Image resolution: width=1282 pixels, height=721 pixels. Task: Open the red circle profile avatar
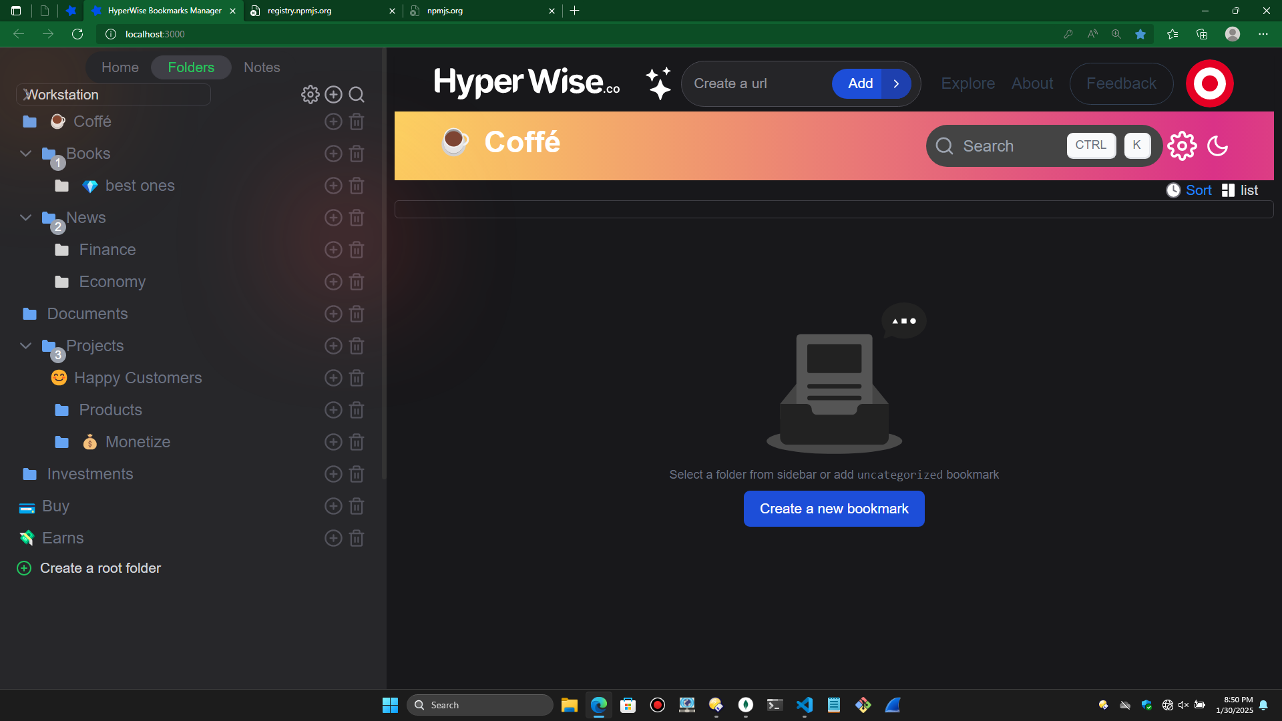click(1209, 83)
